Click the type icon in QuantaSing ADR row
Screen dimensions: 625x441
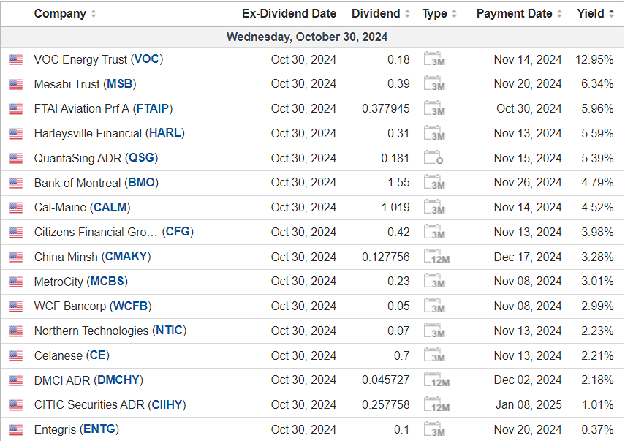(x=434, y=158)
